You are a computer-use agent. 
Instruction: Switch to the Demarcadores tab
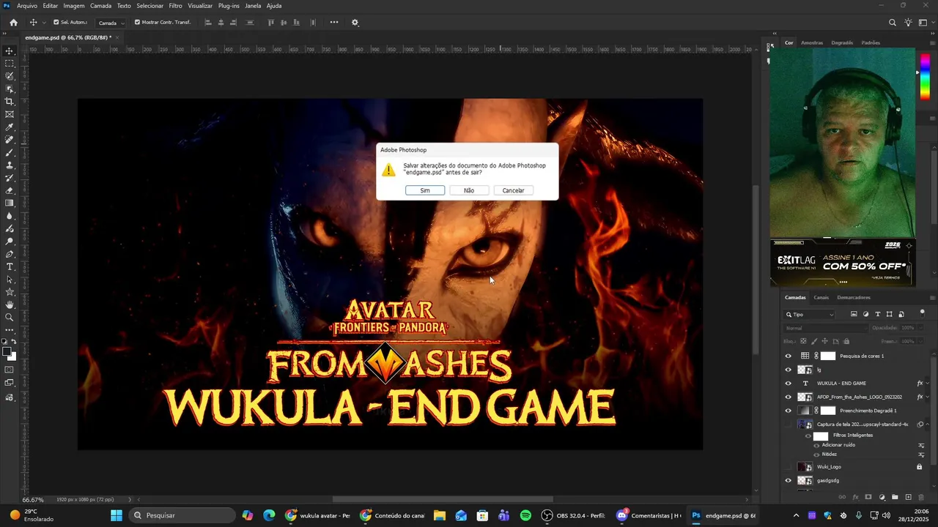854,297
